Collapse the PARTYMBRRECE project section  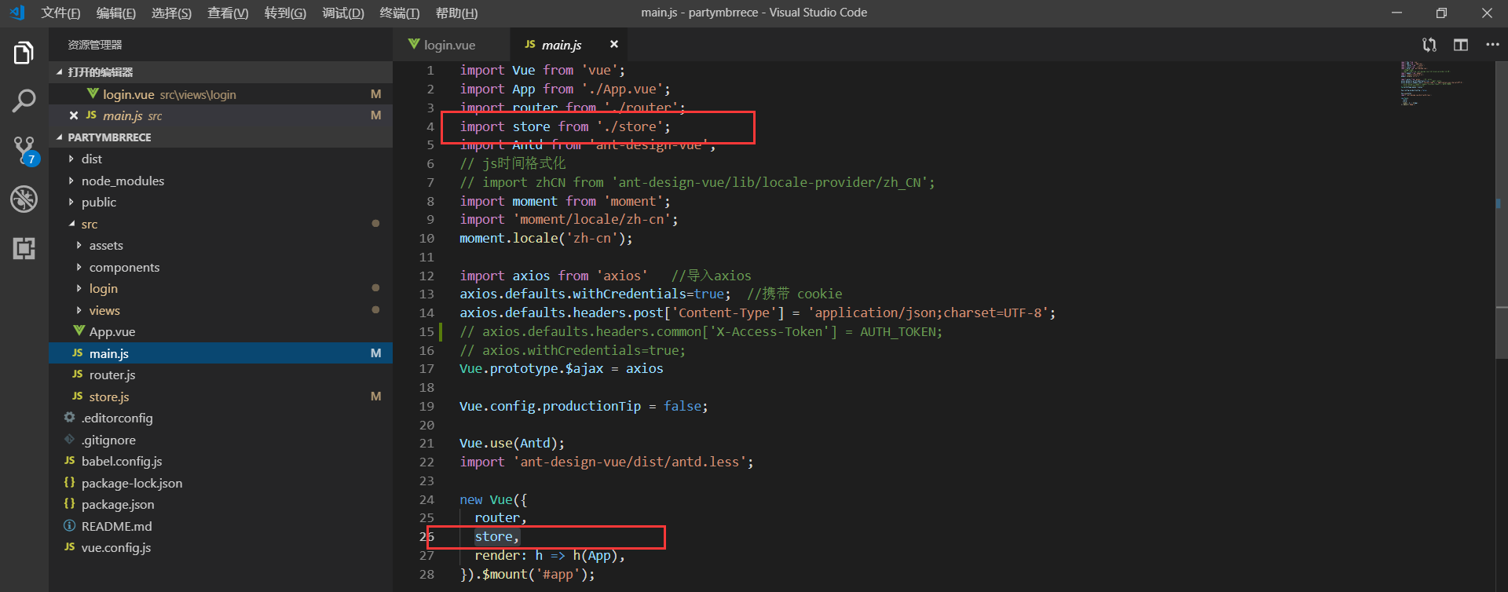point(59,137)
